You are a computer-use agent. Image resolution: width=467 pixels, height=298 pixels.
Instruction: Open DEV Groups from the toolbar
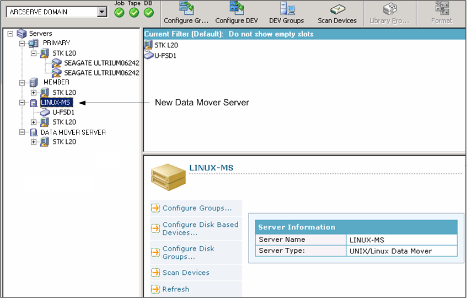286,12
